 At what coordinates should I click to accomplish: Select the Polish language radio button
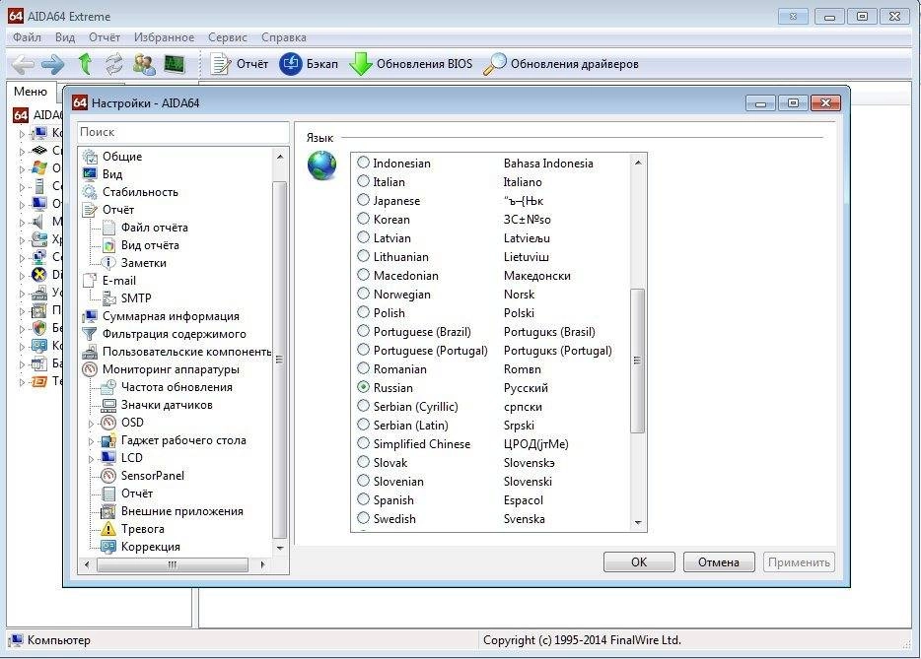[x=364, y=312]
